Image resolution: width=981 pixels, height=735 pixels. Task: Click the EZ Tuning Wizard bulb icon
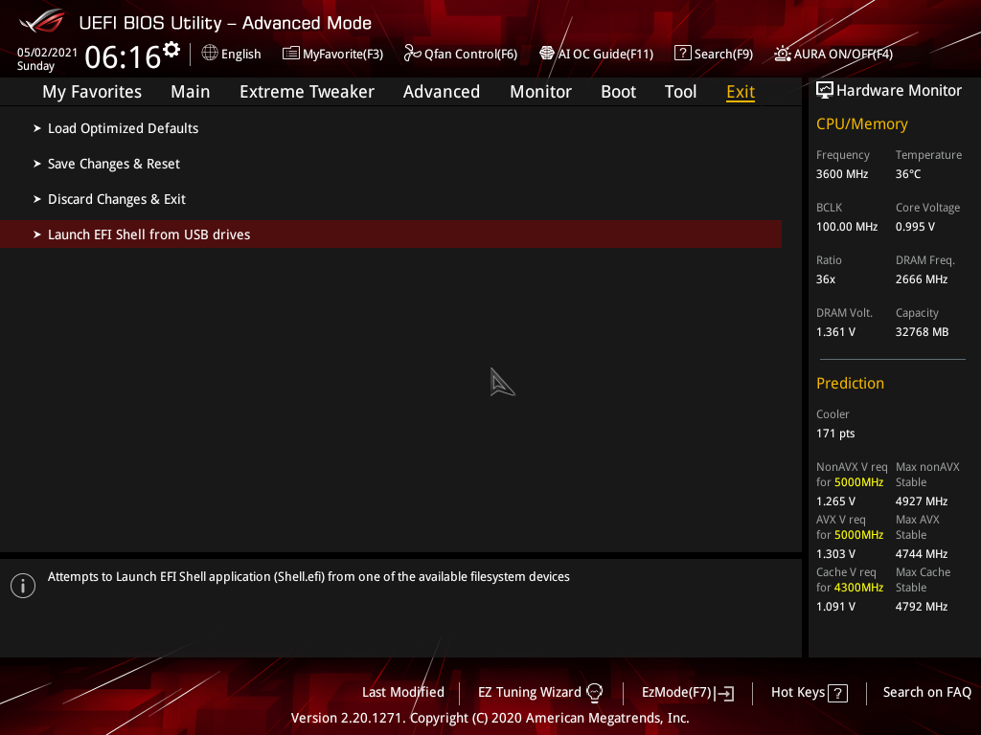point(594,693)
